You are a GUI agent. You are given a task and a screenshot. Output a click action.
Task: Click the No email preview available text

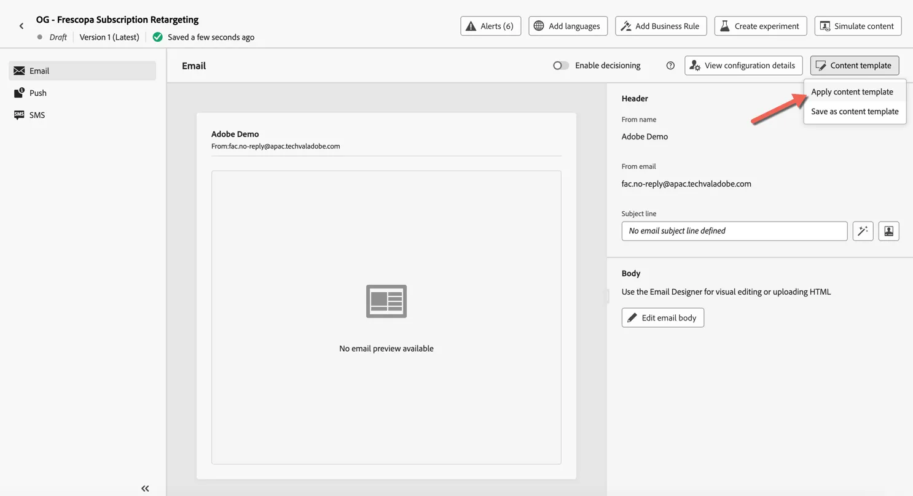tap(386, 348)
